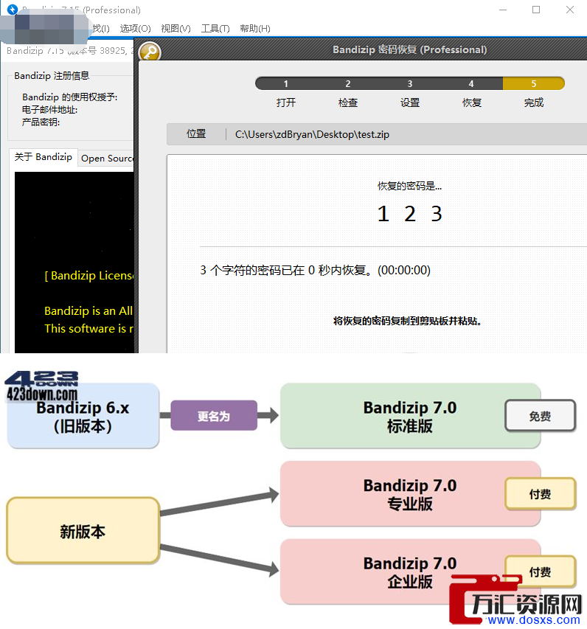Click the 恢复的密码是... heading
Viewport: 587px width, 629px height.
410,186
